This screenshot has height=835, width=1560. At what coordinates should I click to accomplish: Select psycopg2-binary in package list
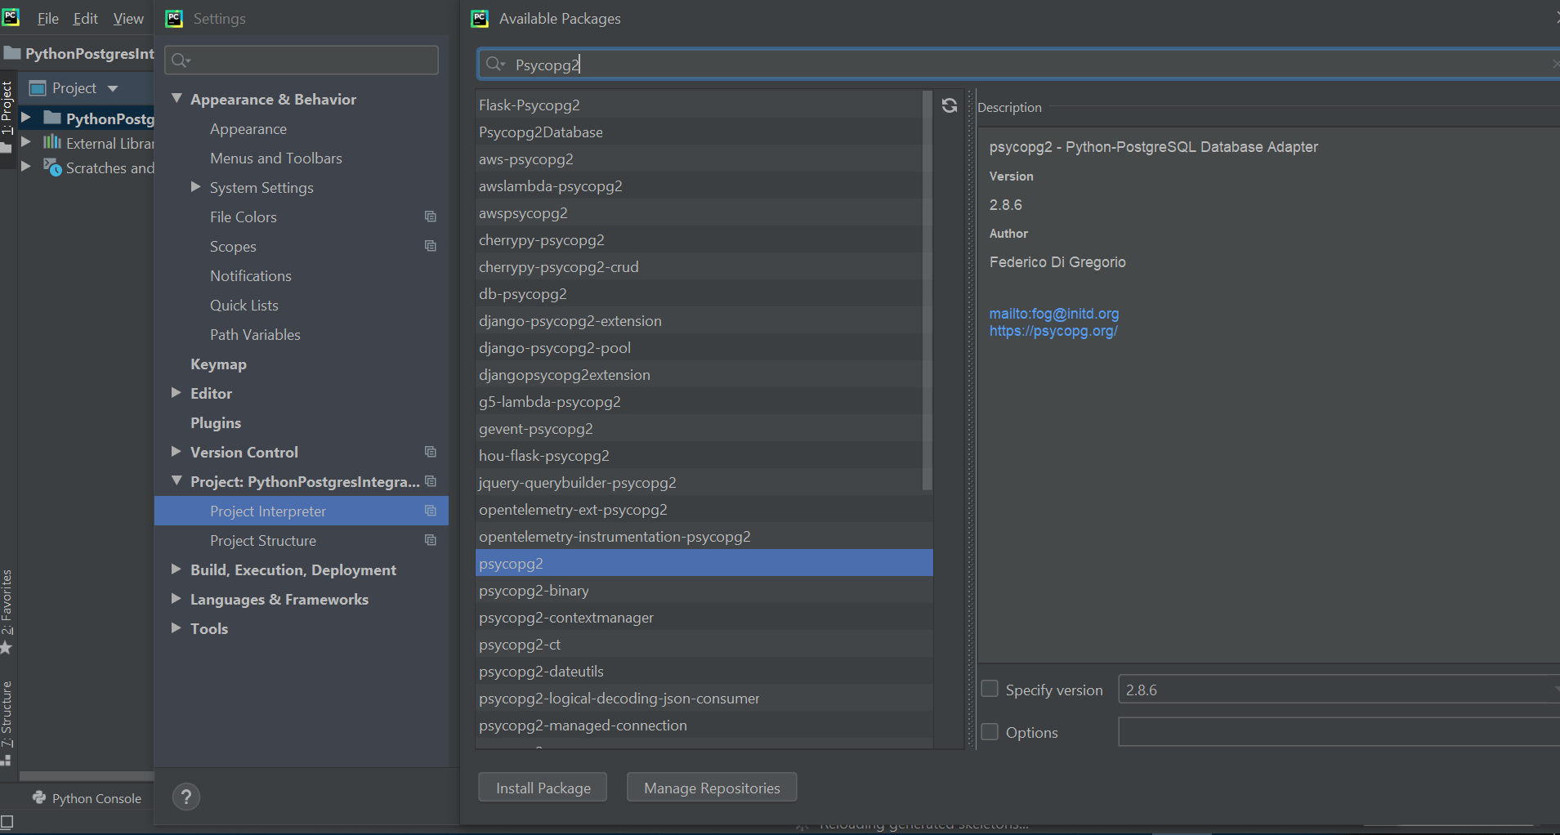tap(534, 591)
